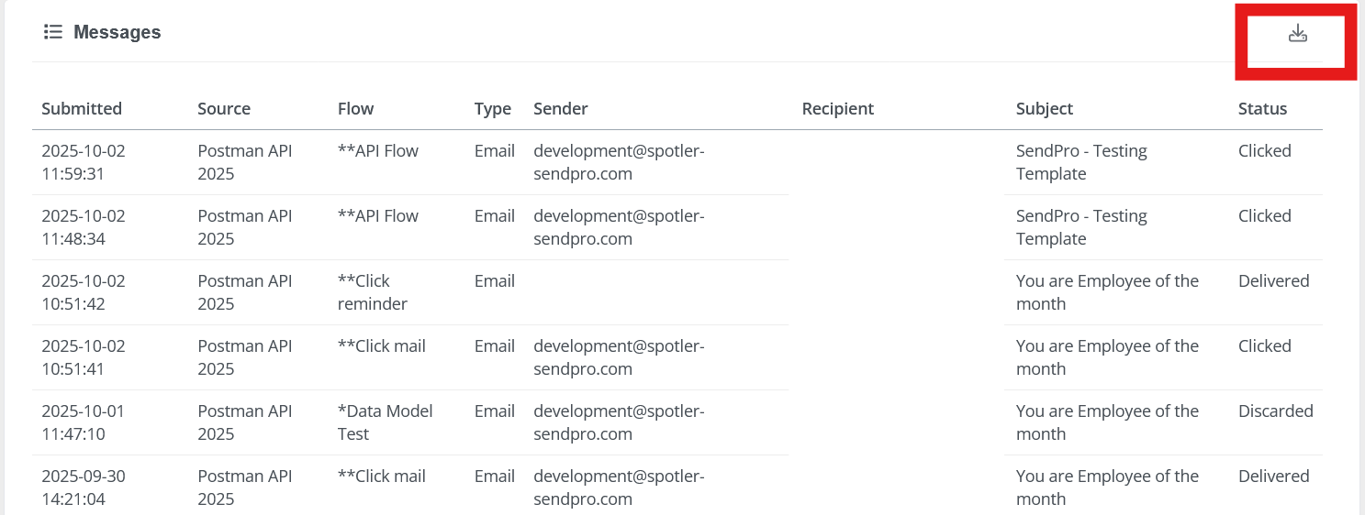
Task: Click the download messages icon
Action: pos(1297,35)
